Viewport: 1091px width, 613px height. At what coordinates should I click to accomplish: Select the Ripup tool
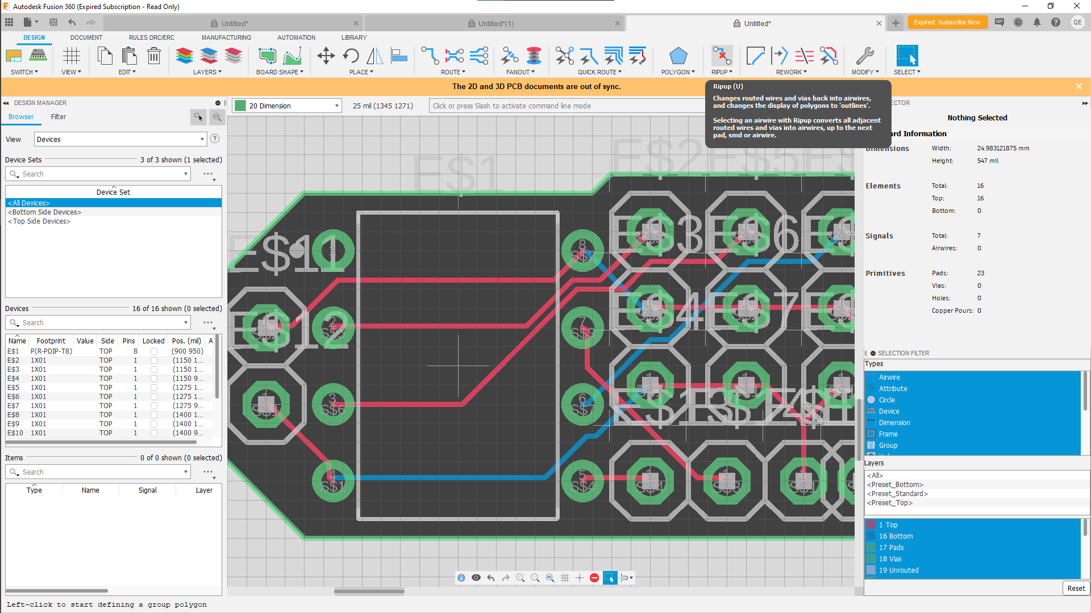click(x=722, y=56)
